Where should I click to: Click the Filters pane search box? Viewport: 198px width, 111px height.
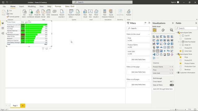138,28
